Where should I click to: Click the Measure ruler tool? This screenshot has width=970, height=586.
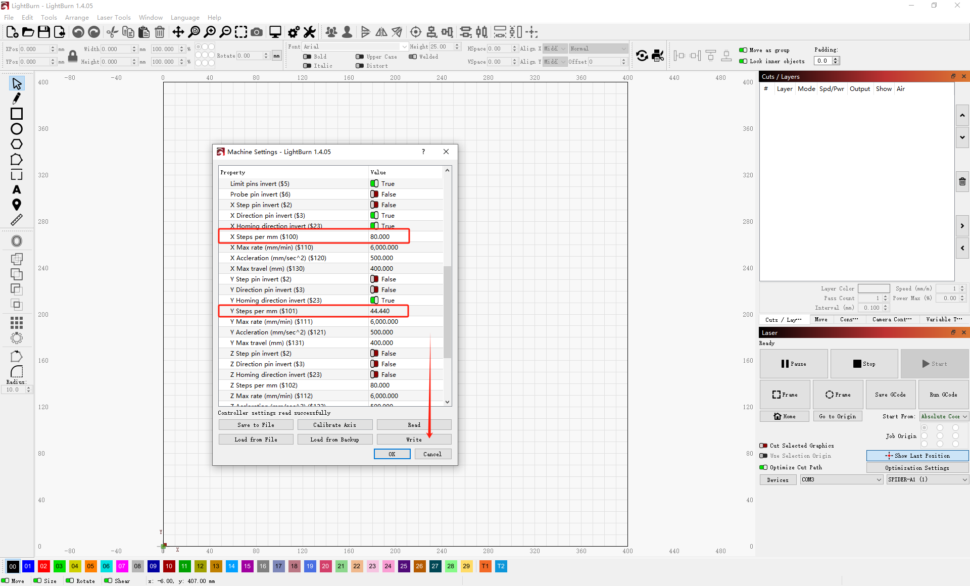(17, 220)
